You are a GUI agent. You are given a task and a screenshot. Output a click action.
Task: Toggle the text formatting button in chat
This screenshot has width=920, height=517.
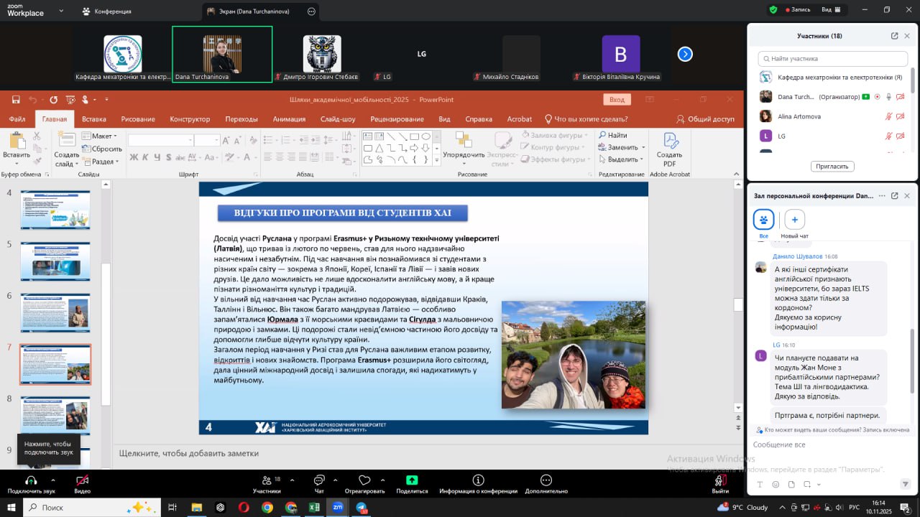(x=760, y=485)
